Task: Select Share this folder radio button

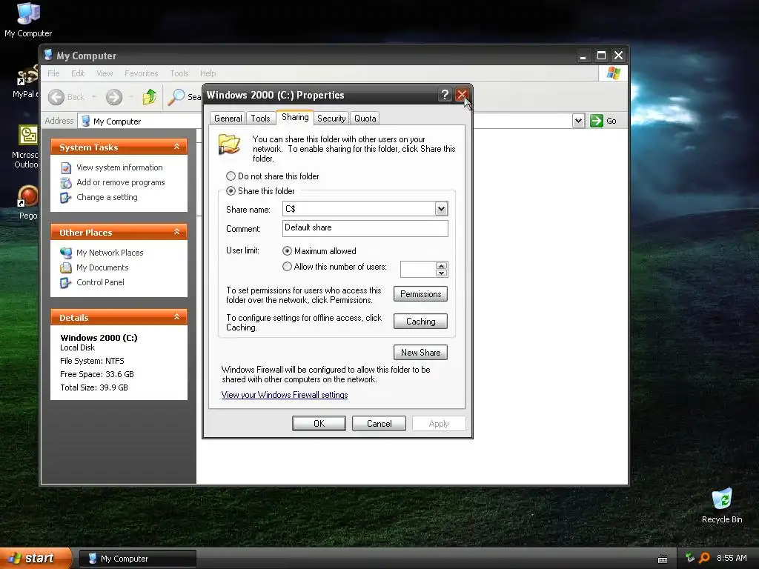Action: [x=231, y=190]
